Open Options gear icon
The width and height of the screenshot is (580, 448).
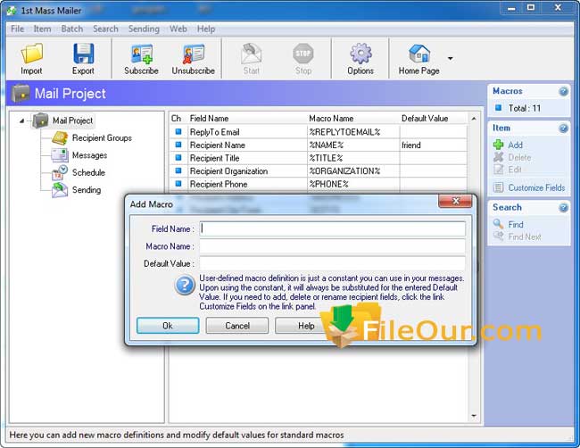tap(360, 54)
